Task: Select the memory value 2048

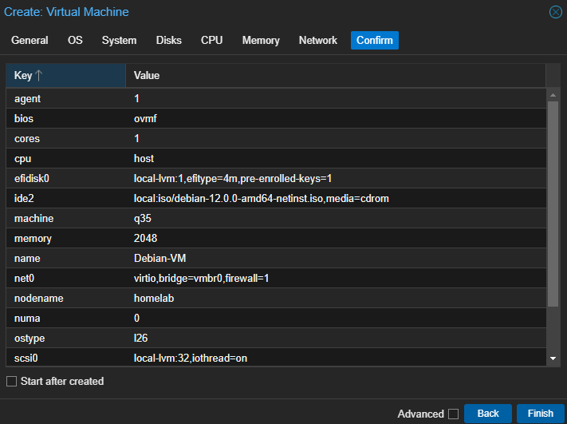Action: (x=336, y=238)
